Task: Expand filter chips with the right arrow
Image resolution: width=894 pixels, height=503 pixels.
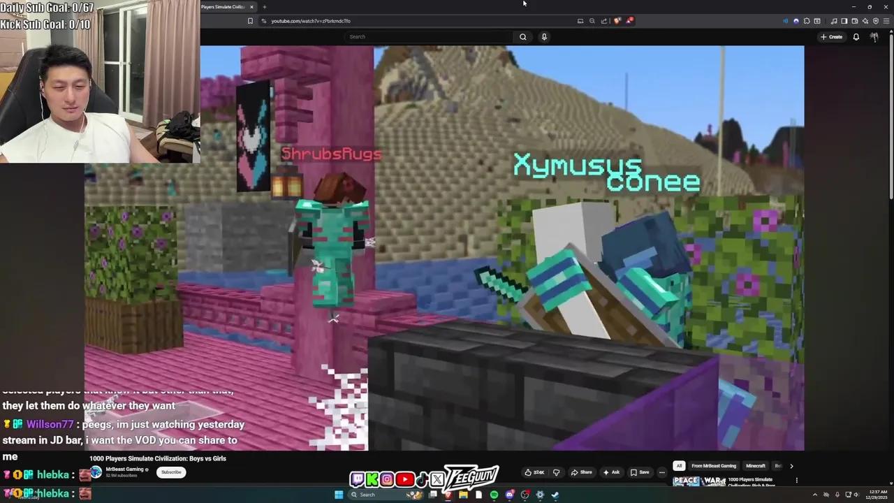Action: (x=791, y=466)
